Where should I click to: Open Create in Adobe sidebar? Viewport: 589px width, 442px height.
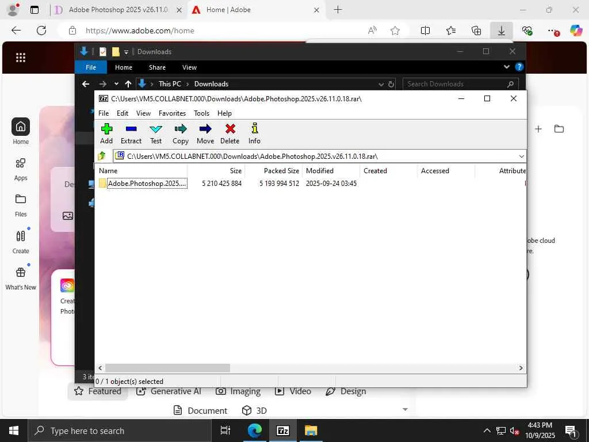pyautogui.click(x=21, y=242)
